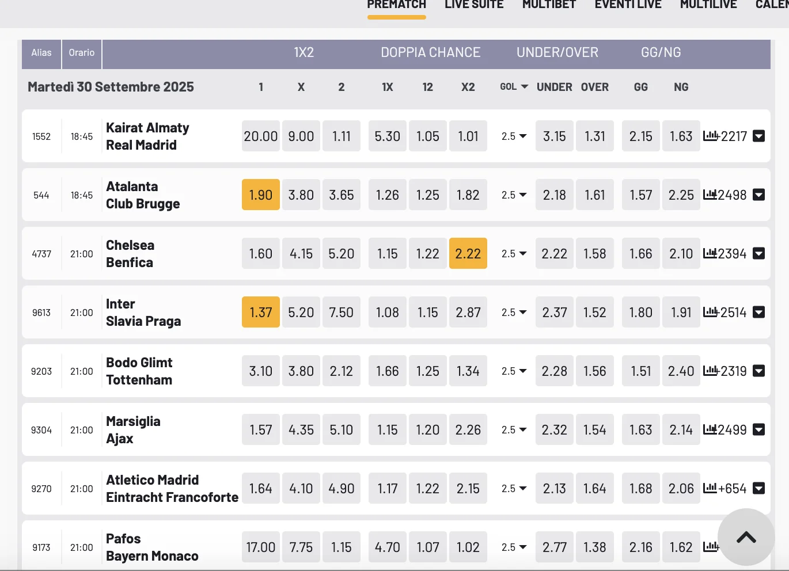Open 2.5 goal line dropdown for Marsiglia-Ajax
Viewport: 789px width, 571px height.
coord(514,430)
